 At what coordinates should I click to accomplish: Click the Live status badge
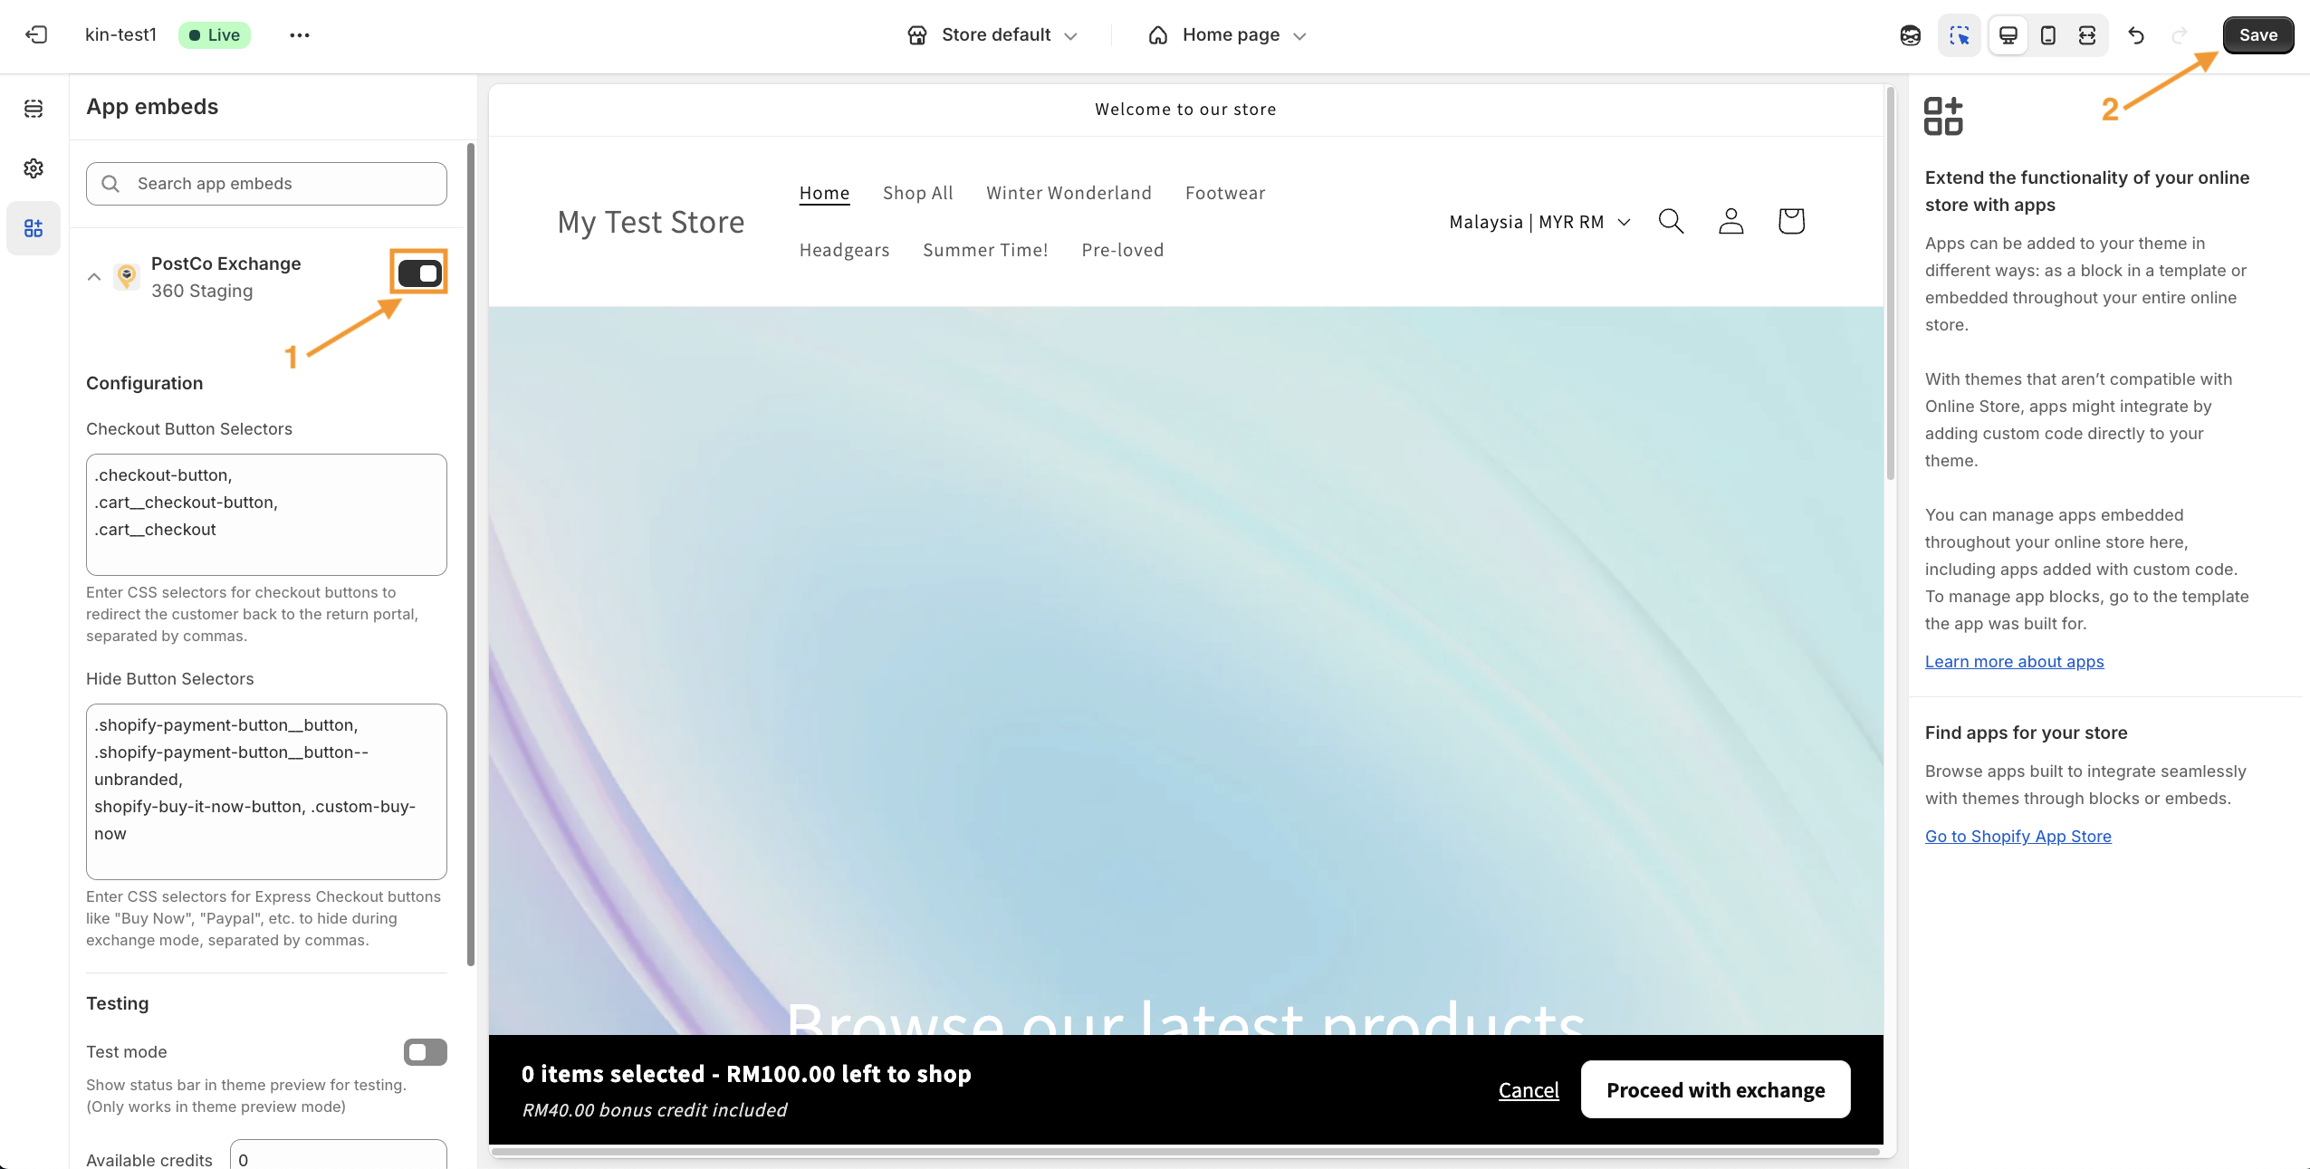point(215,35)
